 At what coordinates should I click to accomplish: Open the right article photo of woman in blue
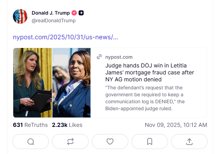pyautogui.click(x=71, y=83)
